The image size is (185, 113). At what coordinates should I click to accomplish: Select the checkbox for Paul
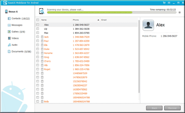[38, 41]
